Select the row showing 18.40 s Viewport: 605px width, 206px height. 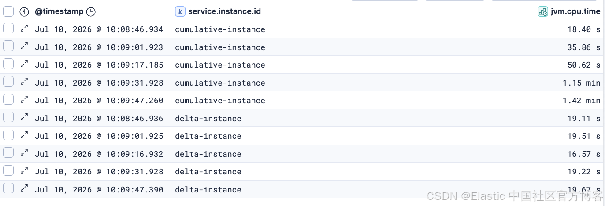[x=8, y=29]
